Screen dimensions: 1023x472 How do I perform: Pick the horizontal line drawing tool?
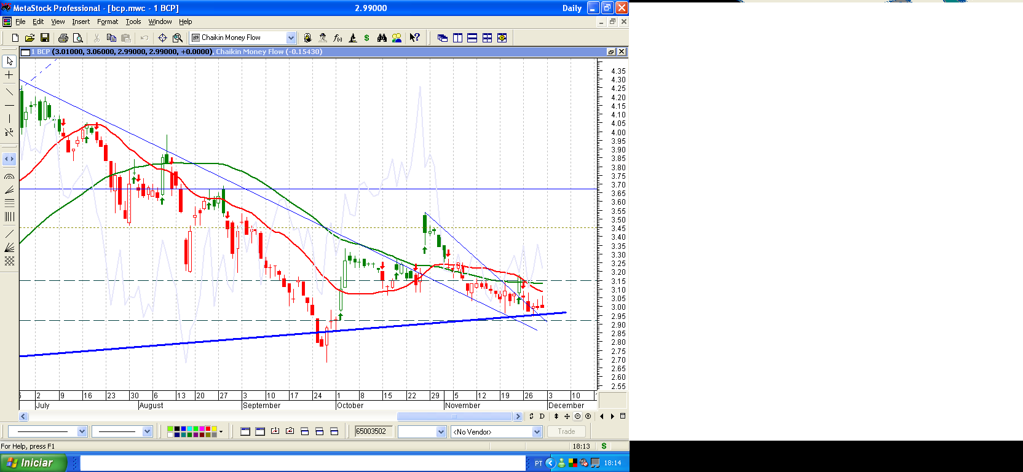coord(9,106)
